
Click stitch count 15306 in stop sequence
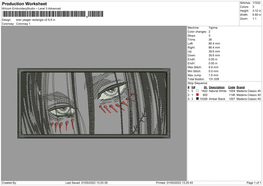pos(203,99)
